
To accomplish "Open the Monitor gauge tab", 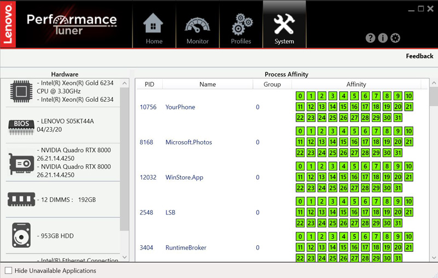I will point(197,25).
